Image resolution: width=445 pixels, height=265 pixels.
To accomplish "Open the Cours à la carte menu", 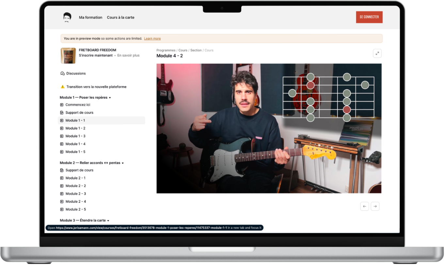I will 120,18.
